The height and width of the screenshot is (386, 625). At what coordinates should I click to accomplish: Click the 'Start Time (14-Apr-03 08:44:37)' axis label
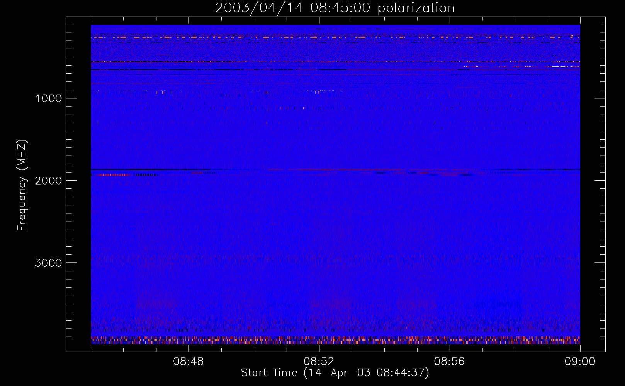(335, 373)
